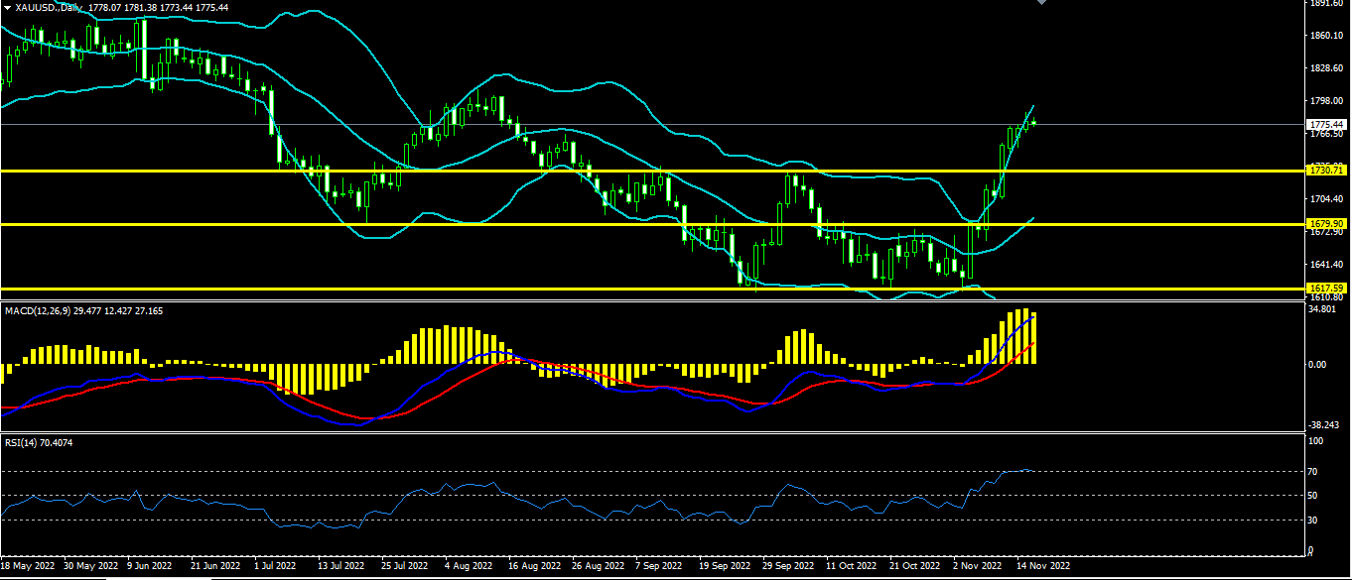The width and height of the screenshot is (1352, 580).
Task: Select the yellow 1679.90 price label
Action: 1326,224
